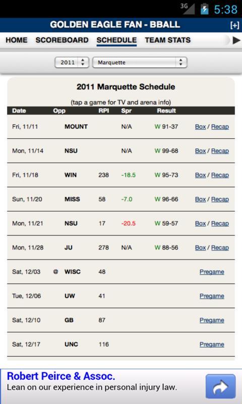Open Box score for MOUNT game
242x404 pixels.
click(200, 127)
